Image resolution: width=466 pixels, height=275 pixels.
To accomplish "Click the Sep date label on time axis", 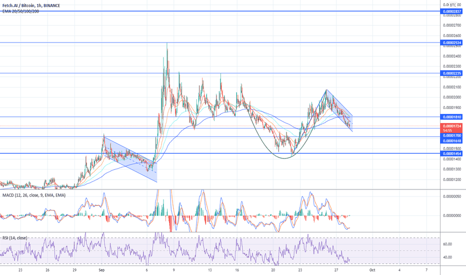I will tap(101, 270).
